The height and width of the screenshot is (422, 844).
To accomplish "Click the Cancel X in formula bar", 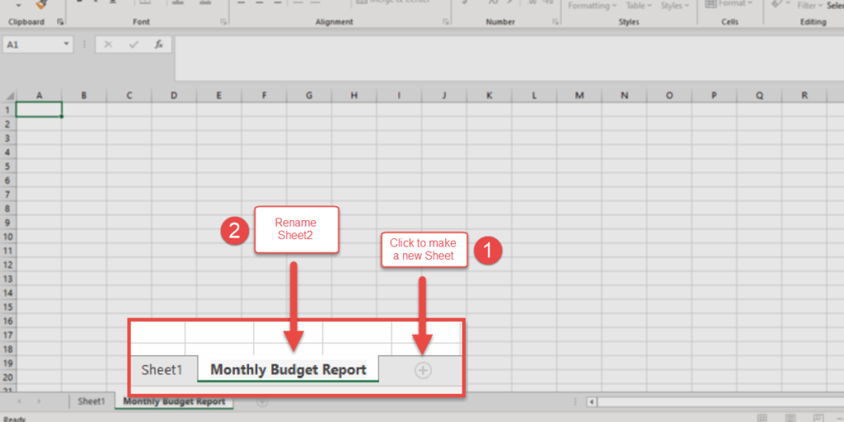I will point(108,45).
